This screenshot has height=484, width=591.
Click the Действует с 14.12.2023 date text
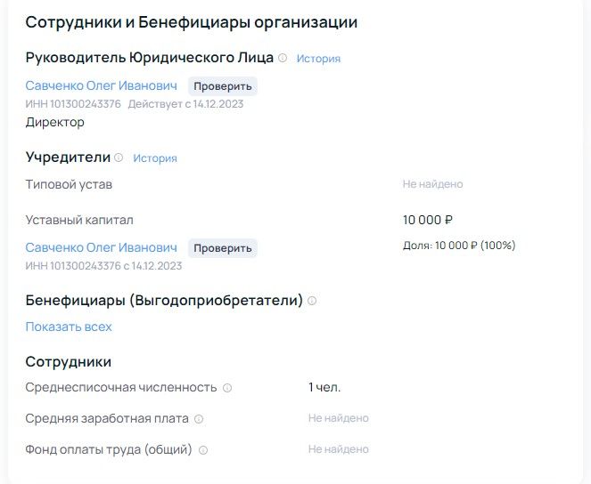tap(185, 104)
